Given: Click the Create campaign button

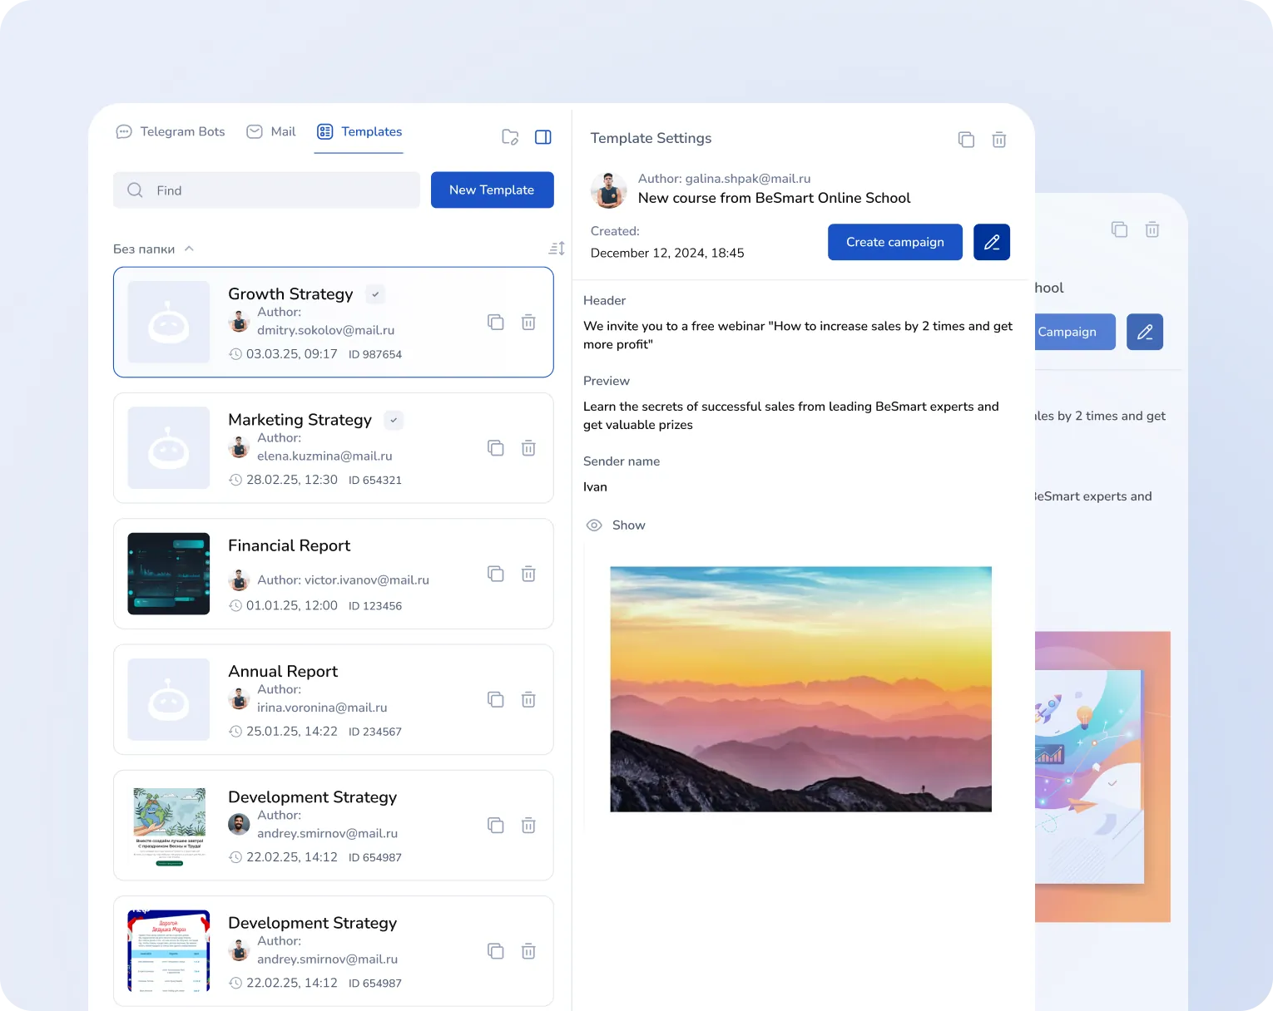Looking at the screenshot, I should [894, 242].
